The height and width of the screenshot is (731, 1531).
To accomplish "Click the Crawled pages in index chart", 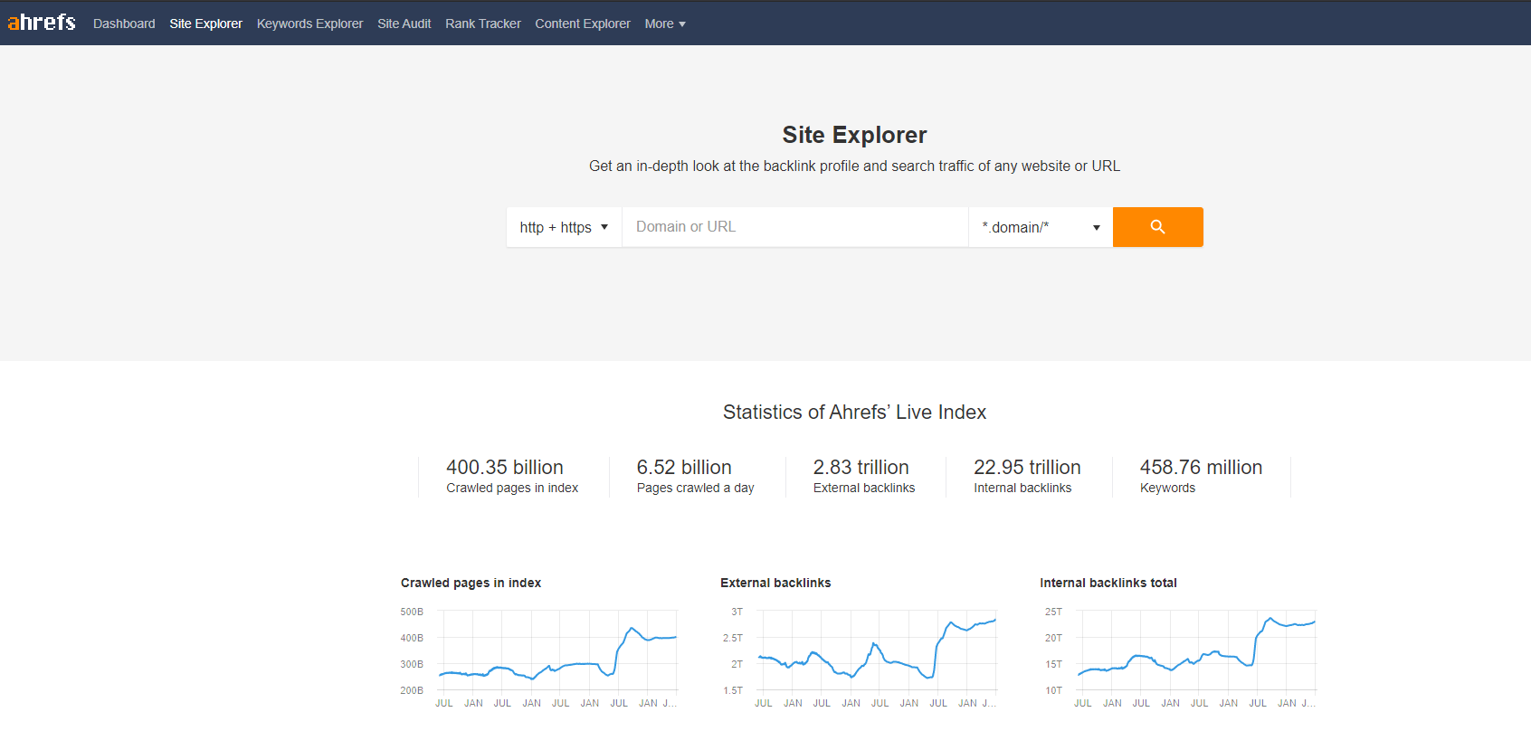I will [x=539, y=658].
